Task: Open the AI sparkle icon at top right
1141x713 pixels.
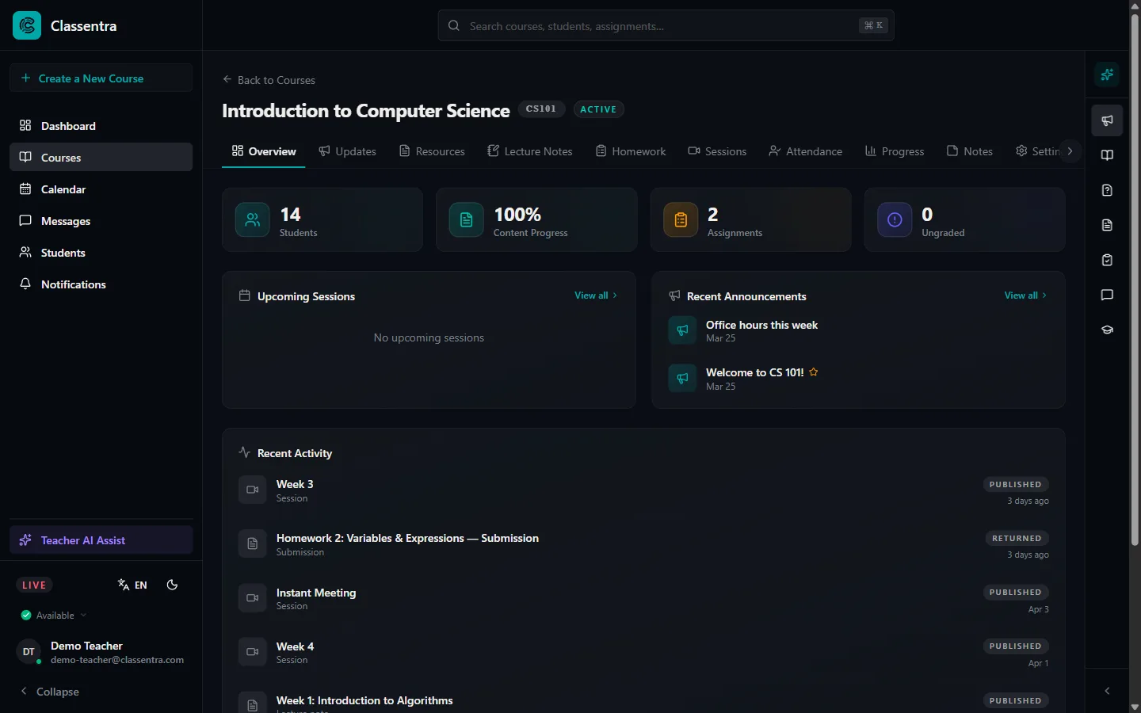Action: click(x=1106, y=74)
